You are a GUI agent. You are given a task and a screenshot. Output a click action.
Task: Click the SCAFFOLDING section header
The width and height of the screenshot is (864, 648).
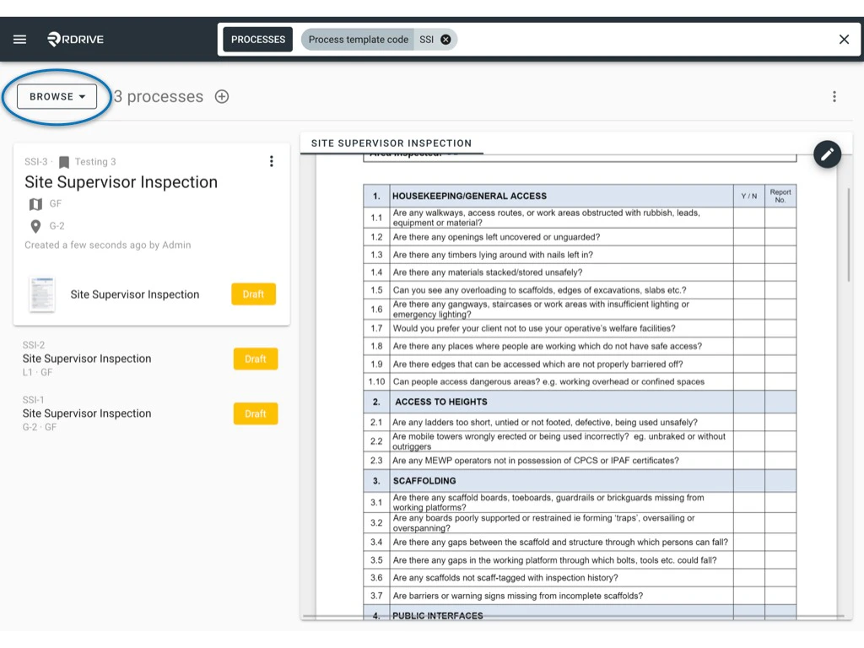click(561, 481)
